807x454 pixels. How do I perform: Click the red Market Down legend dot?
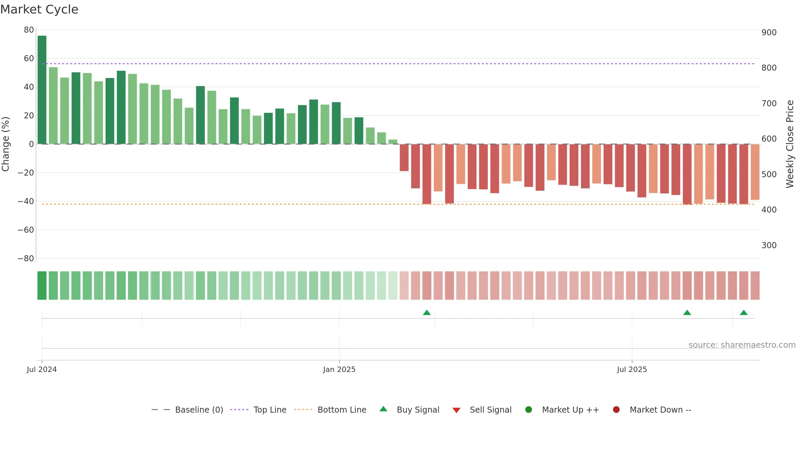(616, 410)
